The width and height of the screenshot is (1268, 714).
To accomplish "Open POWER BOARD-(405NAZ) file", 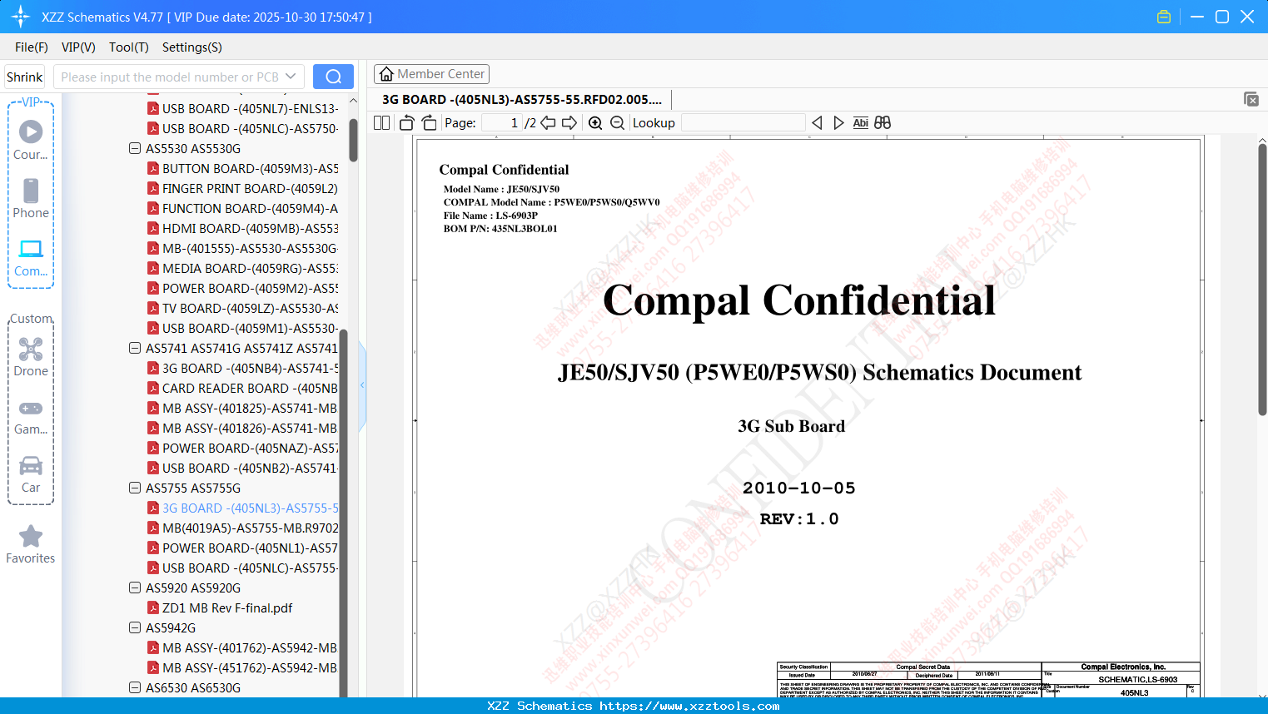I will [x=250, y=448].
